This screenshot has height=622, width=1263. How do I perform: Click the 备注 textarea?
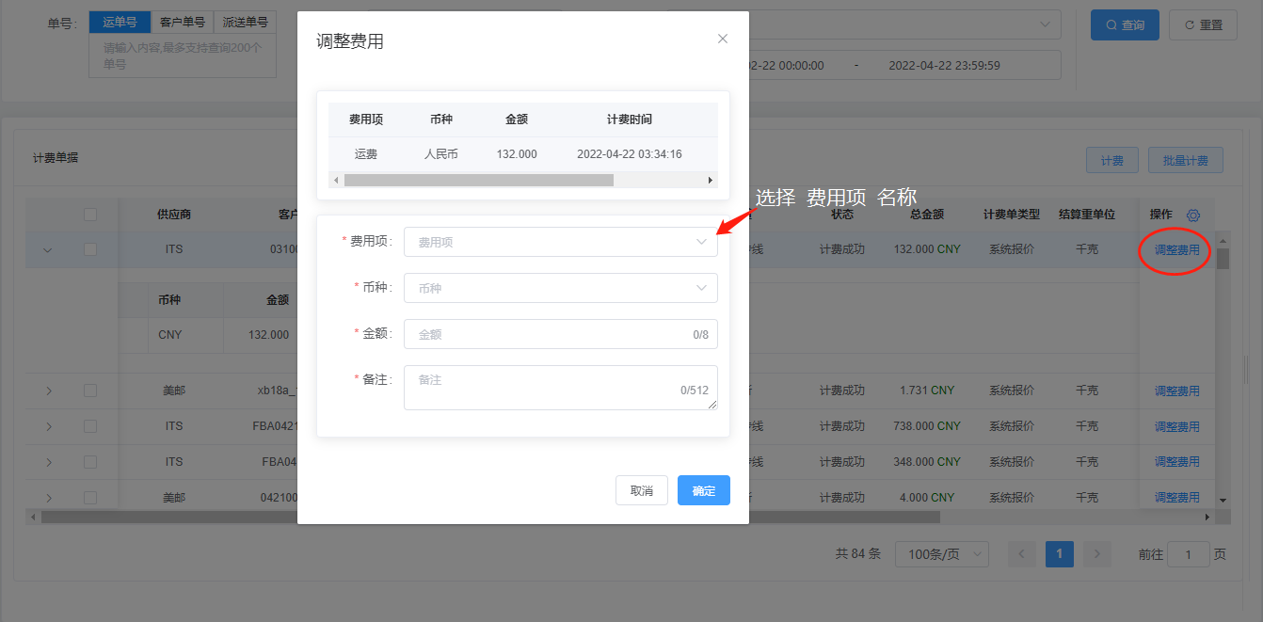click(560, 388)
